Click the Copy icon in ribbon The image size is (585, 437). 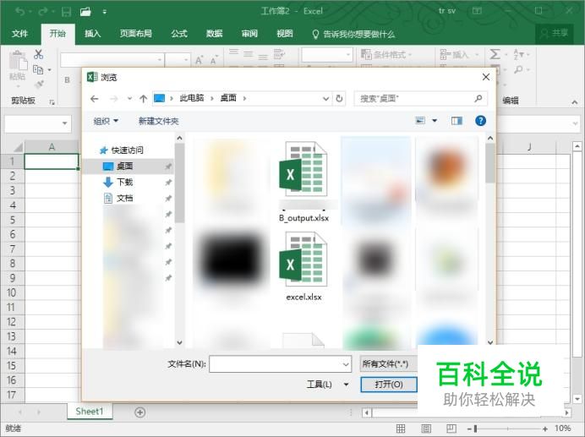point(38,69)
